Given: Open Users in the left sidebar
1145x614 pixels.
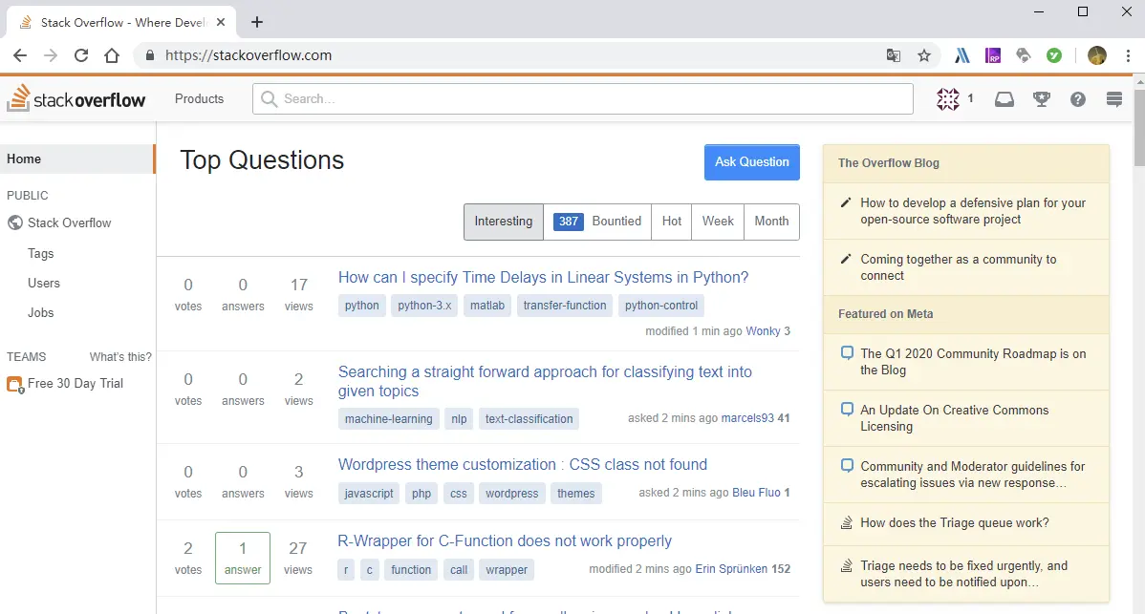Looking at the screenshot, I should pyautogui.click(x=44, y=283).
